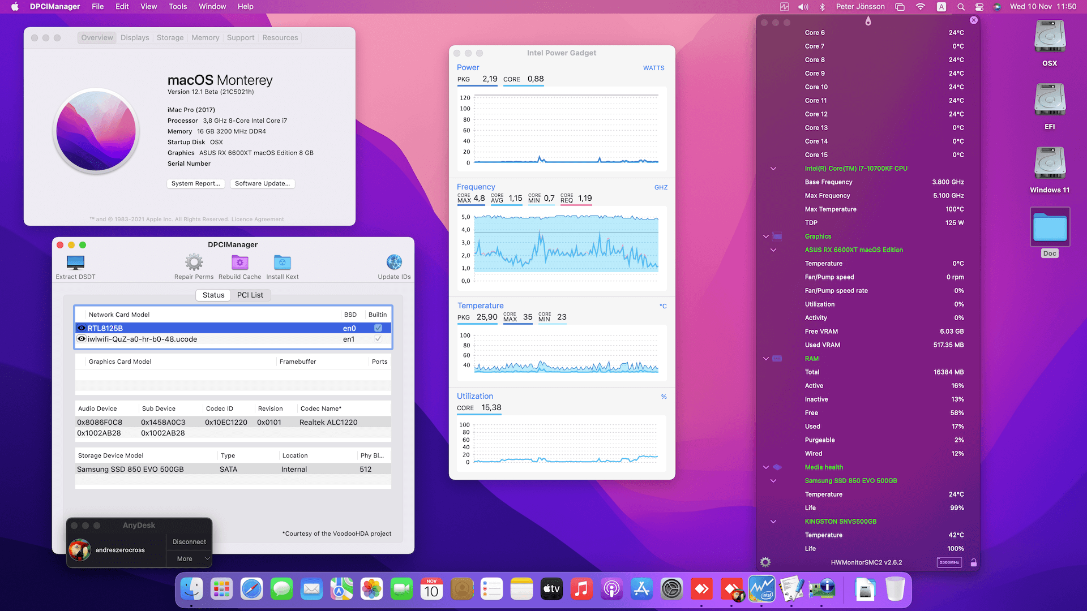The width and height of the screenshot is (1087, 611).
Task: Open Finder from the Dock
Action: tap(191, 590)
